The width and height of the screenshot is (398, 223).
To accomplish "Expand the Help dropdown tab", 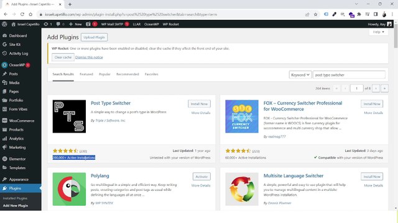I will click(379, 32).
